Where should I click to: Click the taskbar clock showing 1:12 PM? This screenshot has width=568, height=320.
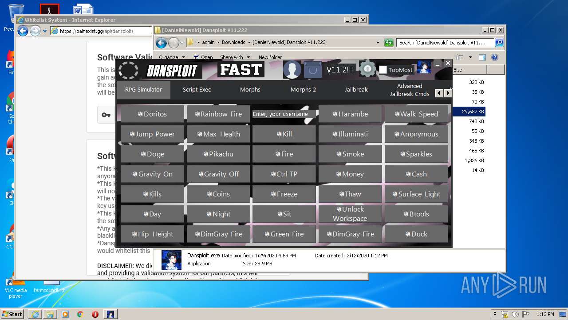[x=545, y=314]
